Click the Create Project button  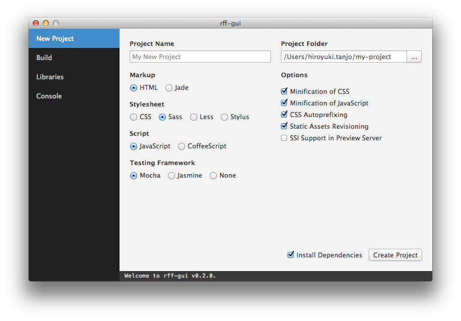click(395, 255)
